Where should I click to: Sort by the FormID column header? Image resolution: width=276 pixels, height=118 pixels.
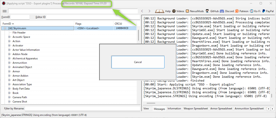click(x=38, y=24)
